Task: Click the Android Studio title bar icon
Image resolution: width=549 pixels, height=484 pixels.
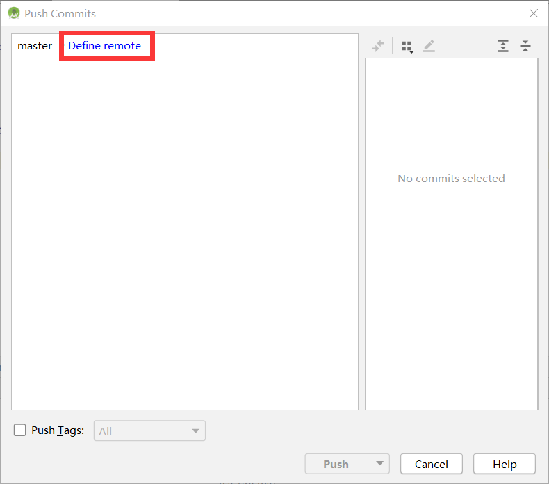Action: point(14,13)
